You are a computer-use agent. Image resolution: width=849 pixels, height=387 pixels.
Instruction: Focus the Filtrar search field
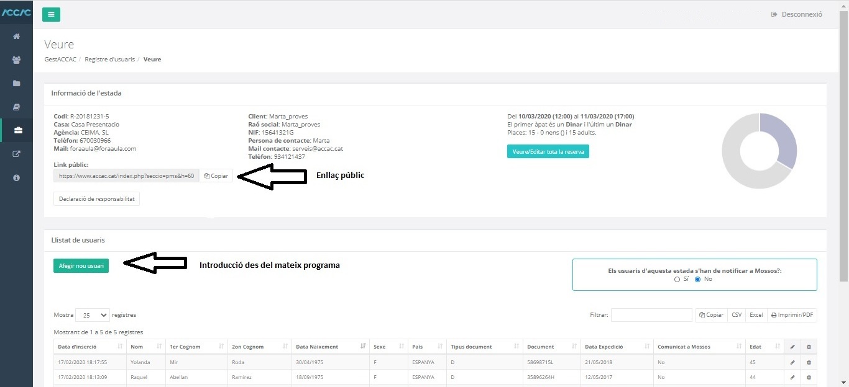coord(651,315)
